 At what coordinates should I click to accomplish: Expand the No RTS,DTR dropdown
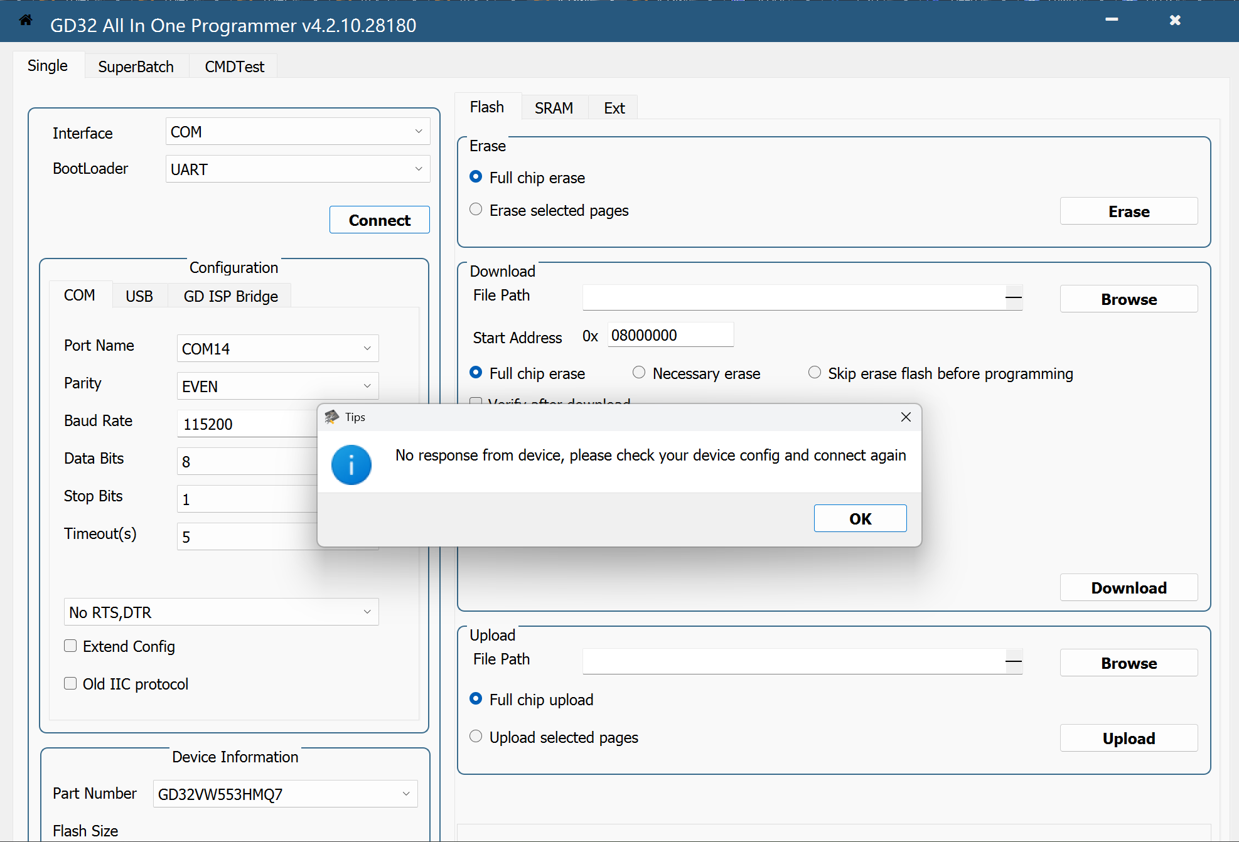click(221, 612)
